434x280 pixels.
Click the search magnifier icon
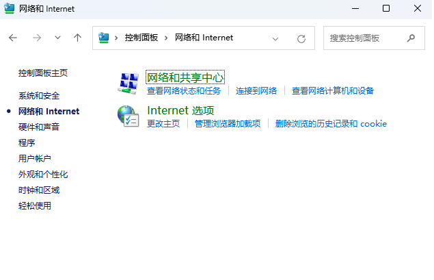(411, 38)
